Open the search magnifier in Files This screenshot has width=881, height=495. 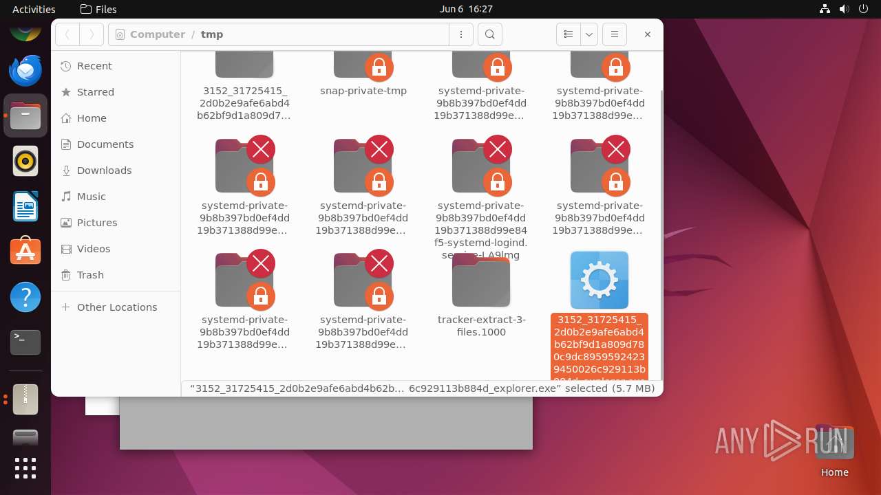[x=489, y=34]
